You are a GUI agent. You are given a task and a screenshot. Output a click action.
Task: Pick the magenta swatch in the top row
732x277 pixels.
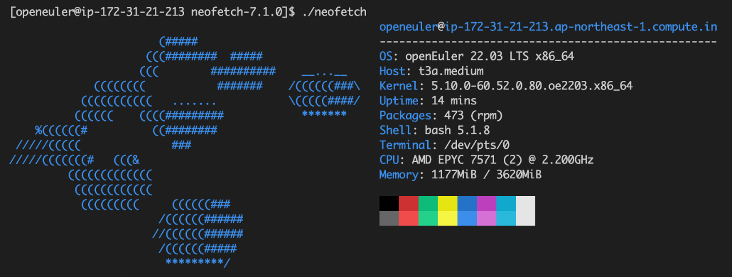click(x=486, y=203)
